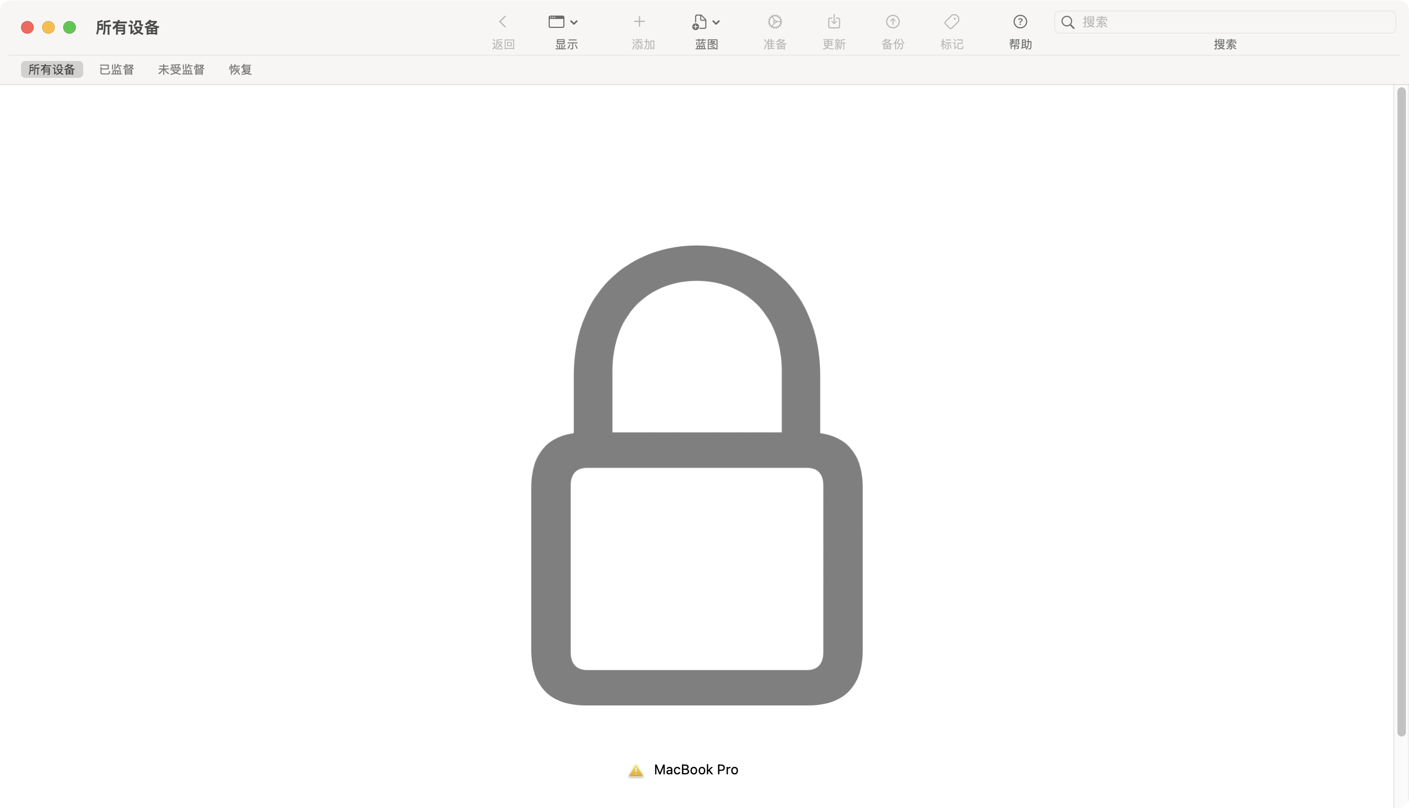The width and height of the screenshot is (1409, 808).
Task: Switch to the 所有设备 tab
Action: coord(51,69)
